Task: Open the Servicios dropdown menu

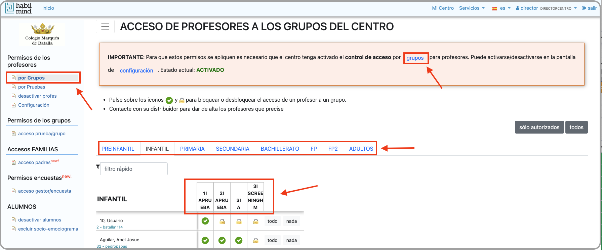Action: 472,8
